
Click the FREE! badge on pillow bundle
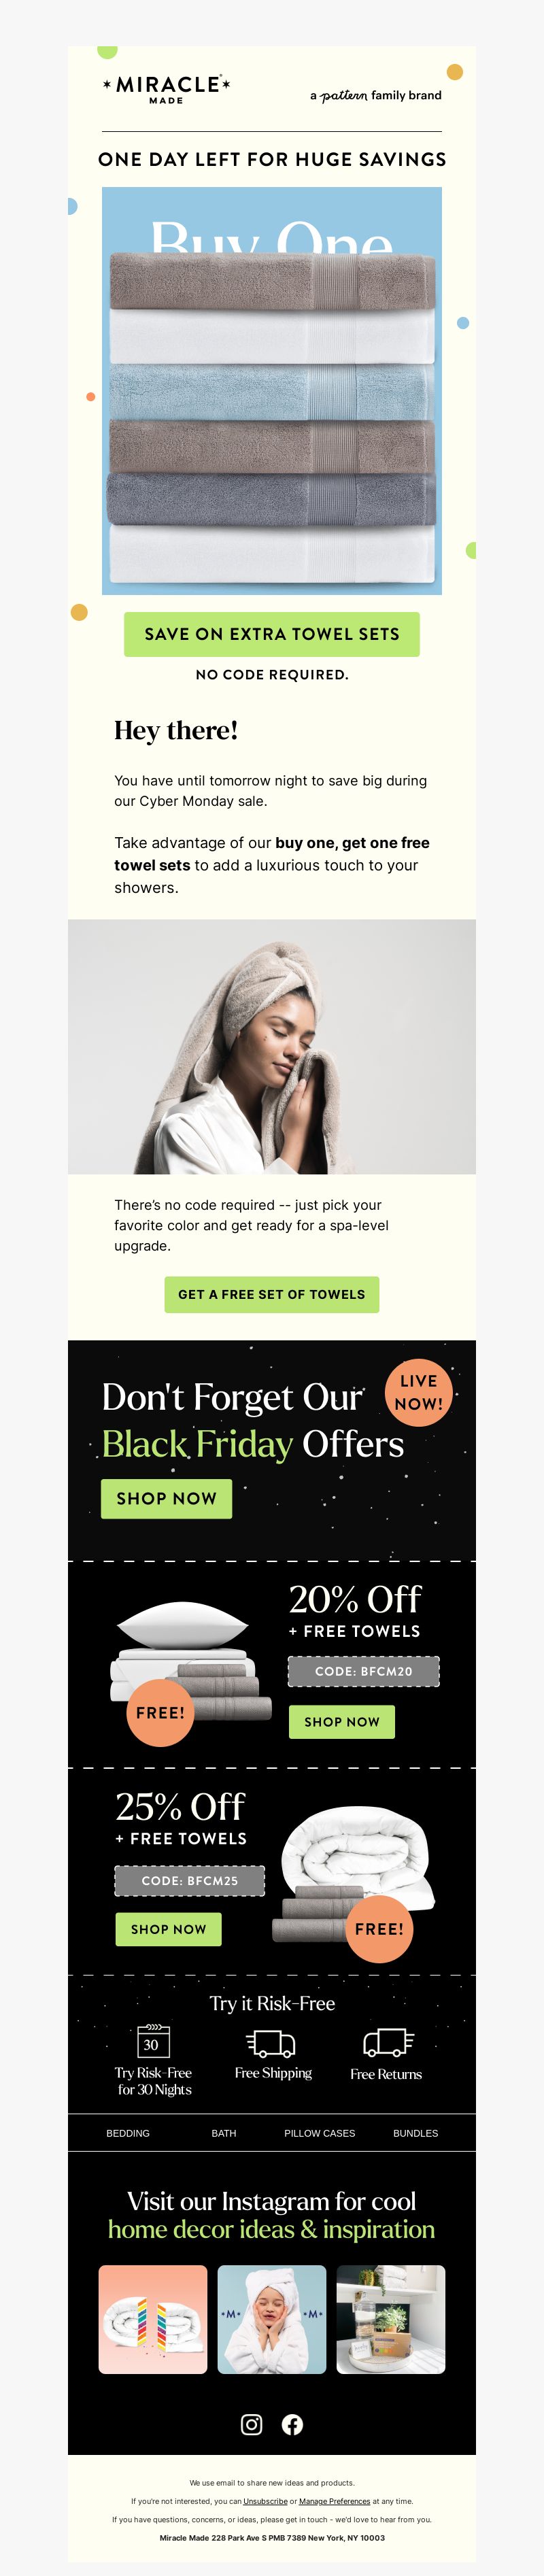(x=160, y=1712)
